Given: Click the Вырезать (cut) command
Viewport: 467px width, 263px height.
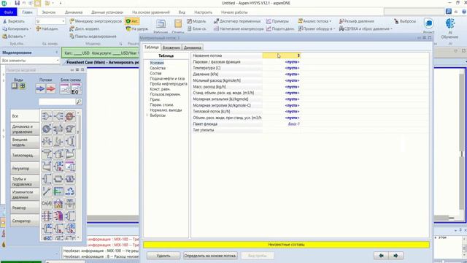Looking at the screenshot, I should tap(14, 21).
